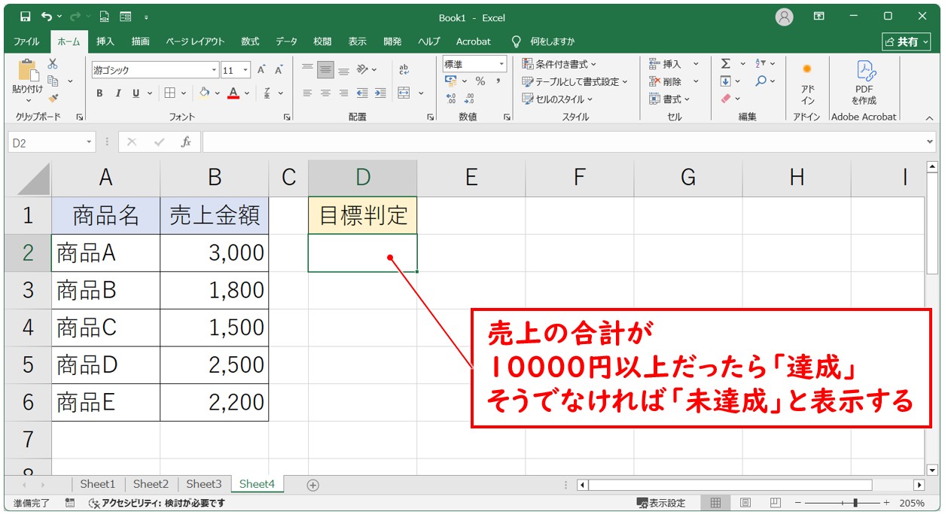This screenshot has width=945, height=515.
Task: Click the Cut scissors icon
Action: click(53, 65)
